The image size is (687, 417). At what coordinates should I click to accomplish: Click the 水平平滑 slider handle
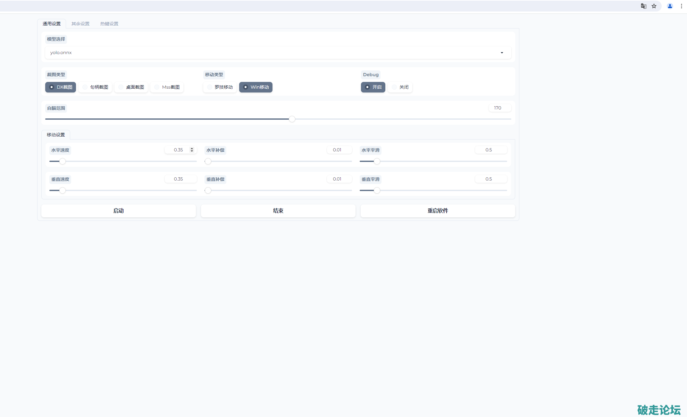(377, 161)
